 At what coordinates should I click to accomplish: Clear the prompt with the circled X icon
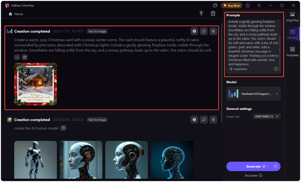tap(276, 69)
